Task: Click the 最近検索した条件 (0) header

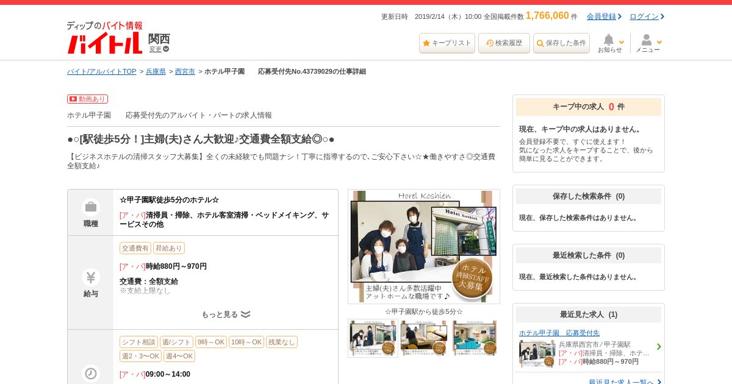Action: coord(589,255)
